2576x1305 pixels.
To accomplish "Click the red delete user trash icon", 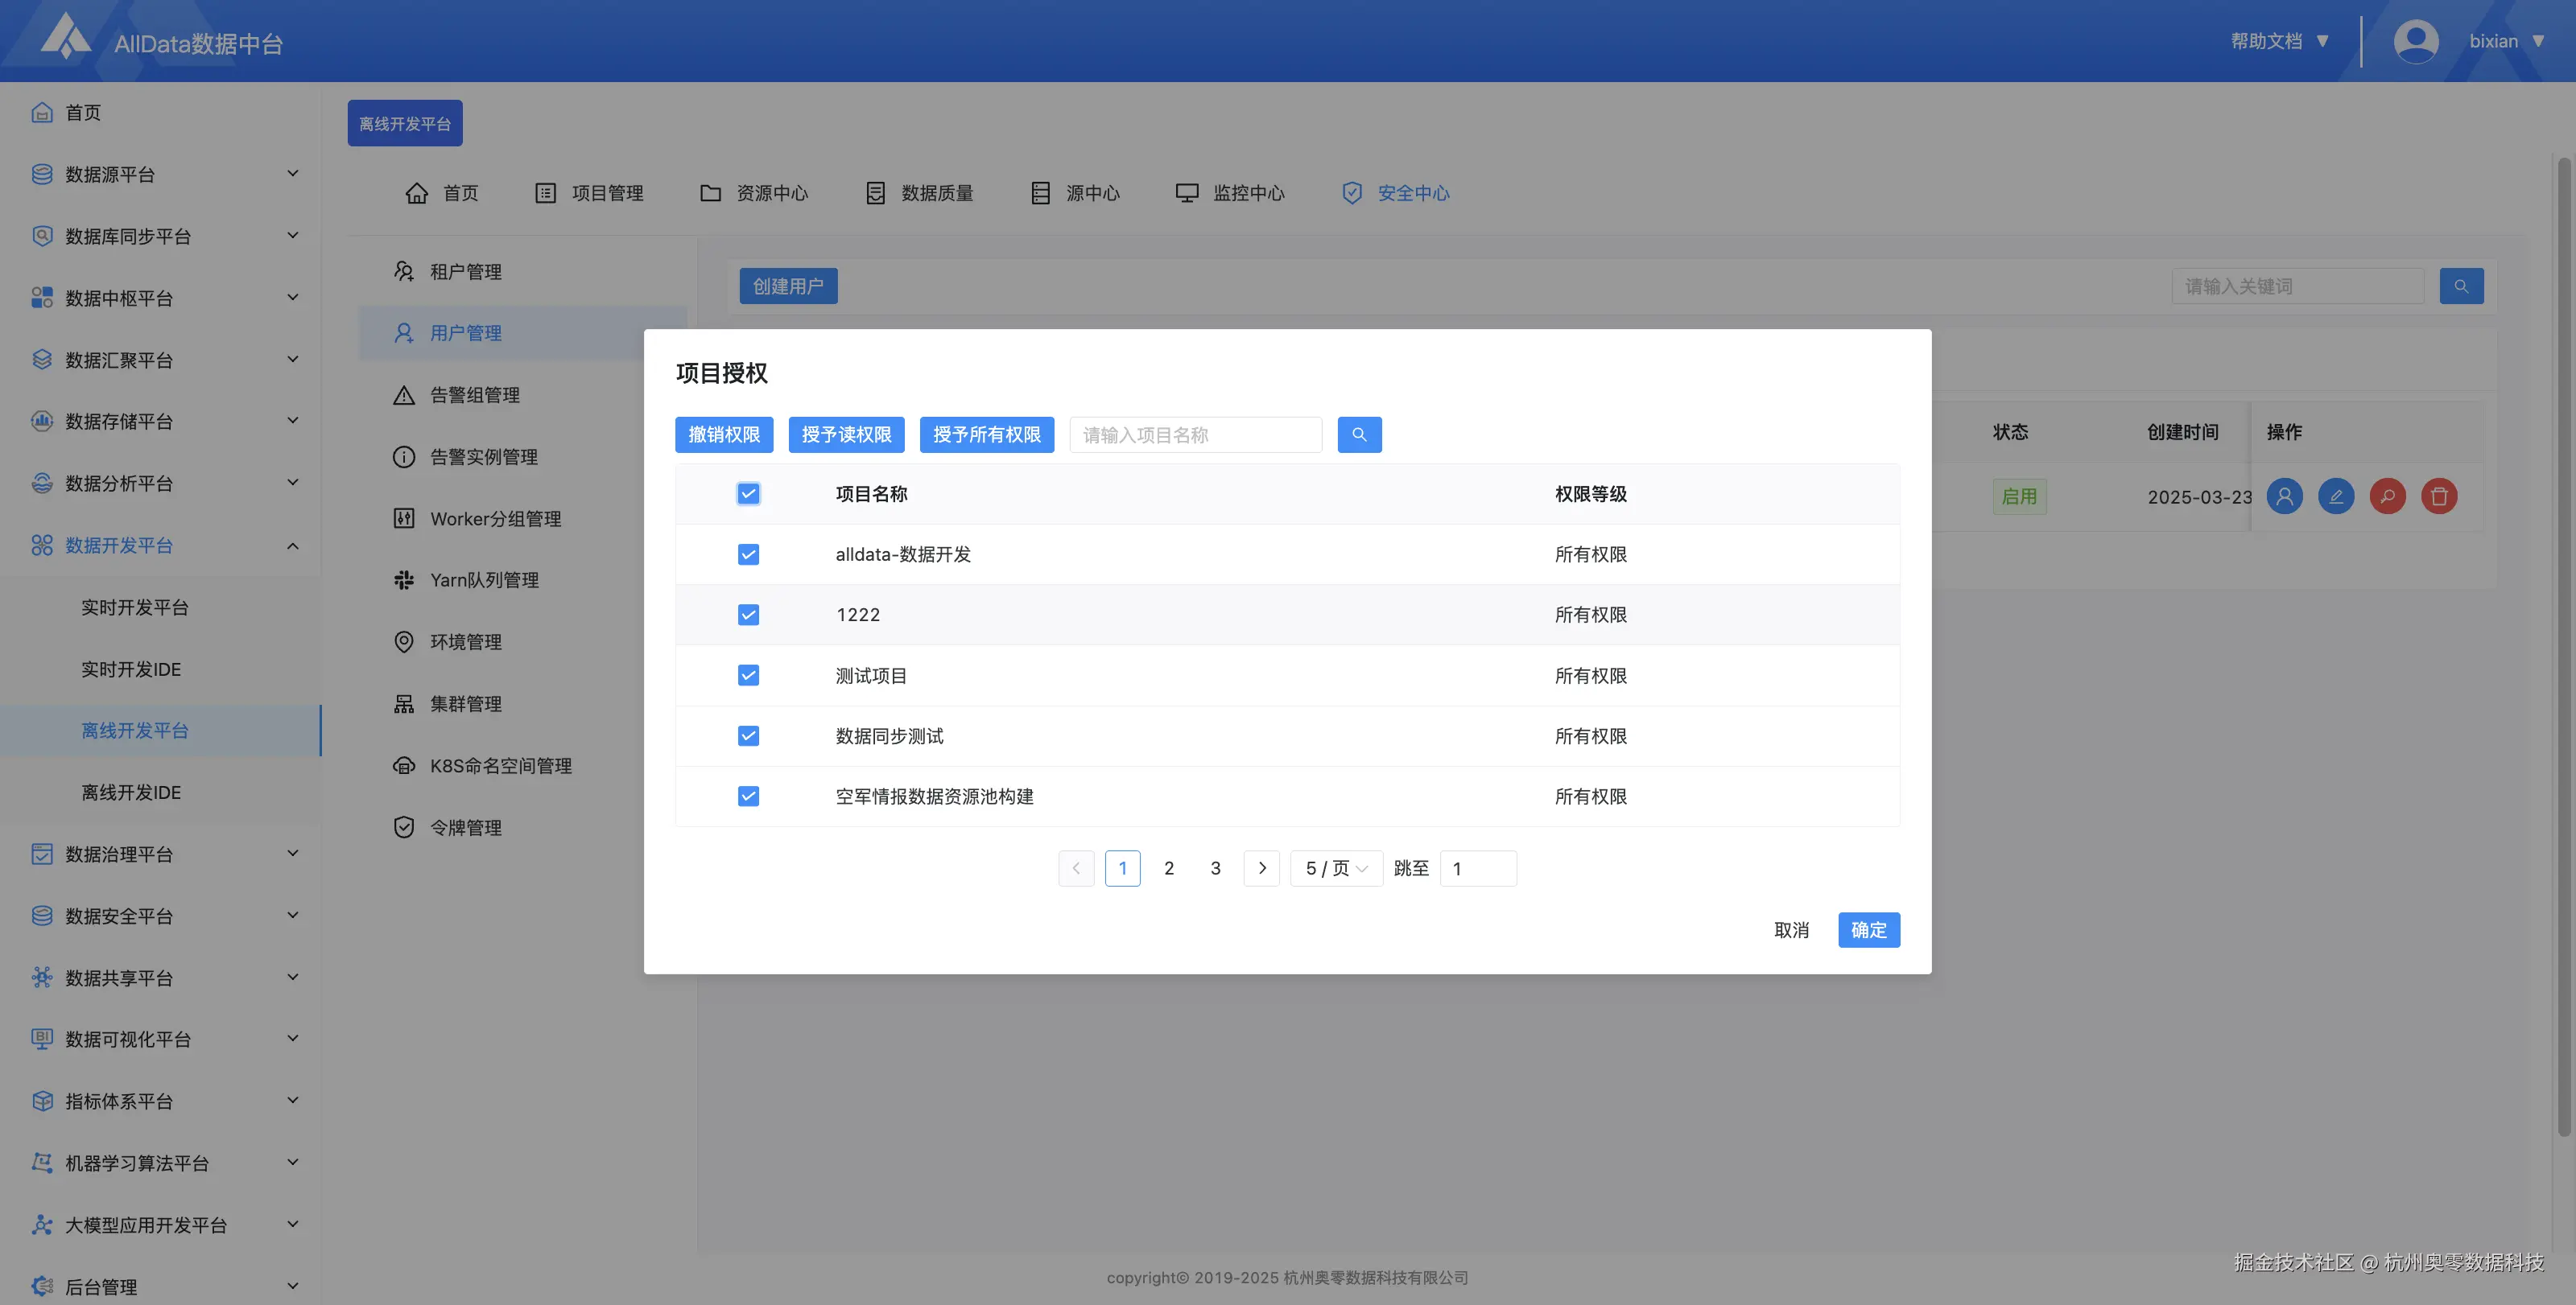I will [x=2438, y=496].
